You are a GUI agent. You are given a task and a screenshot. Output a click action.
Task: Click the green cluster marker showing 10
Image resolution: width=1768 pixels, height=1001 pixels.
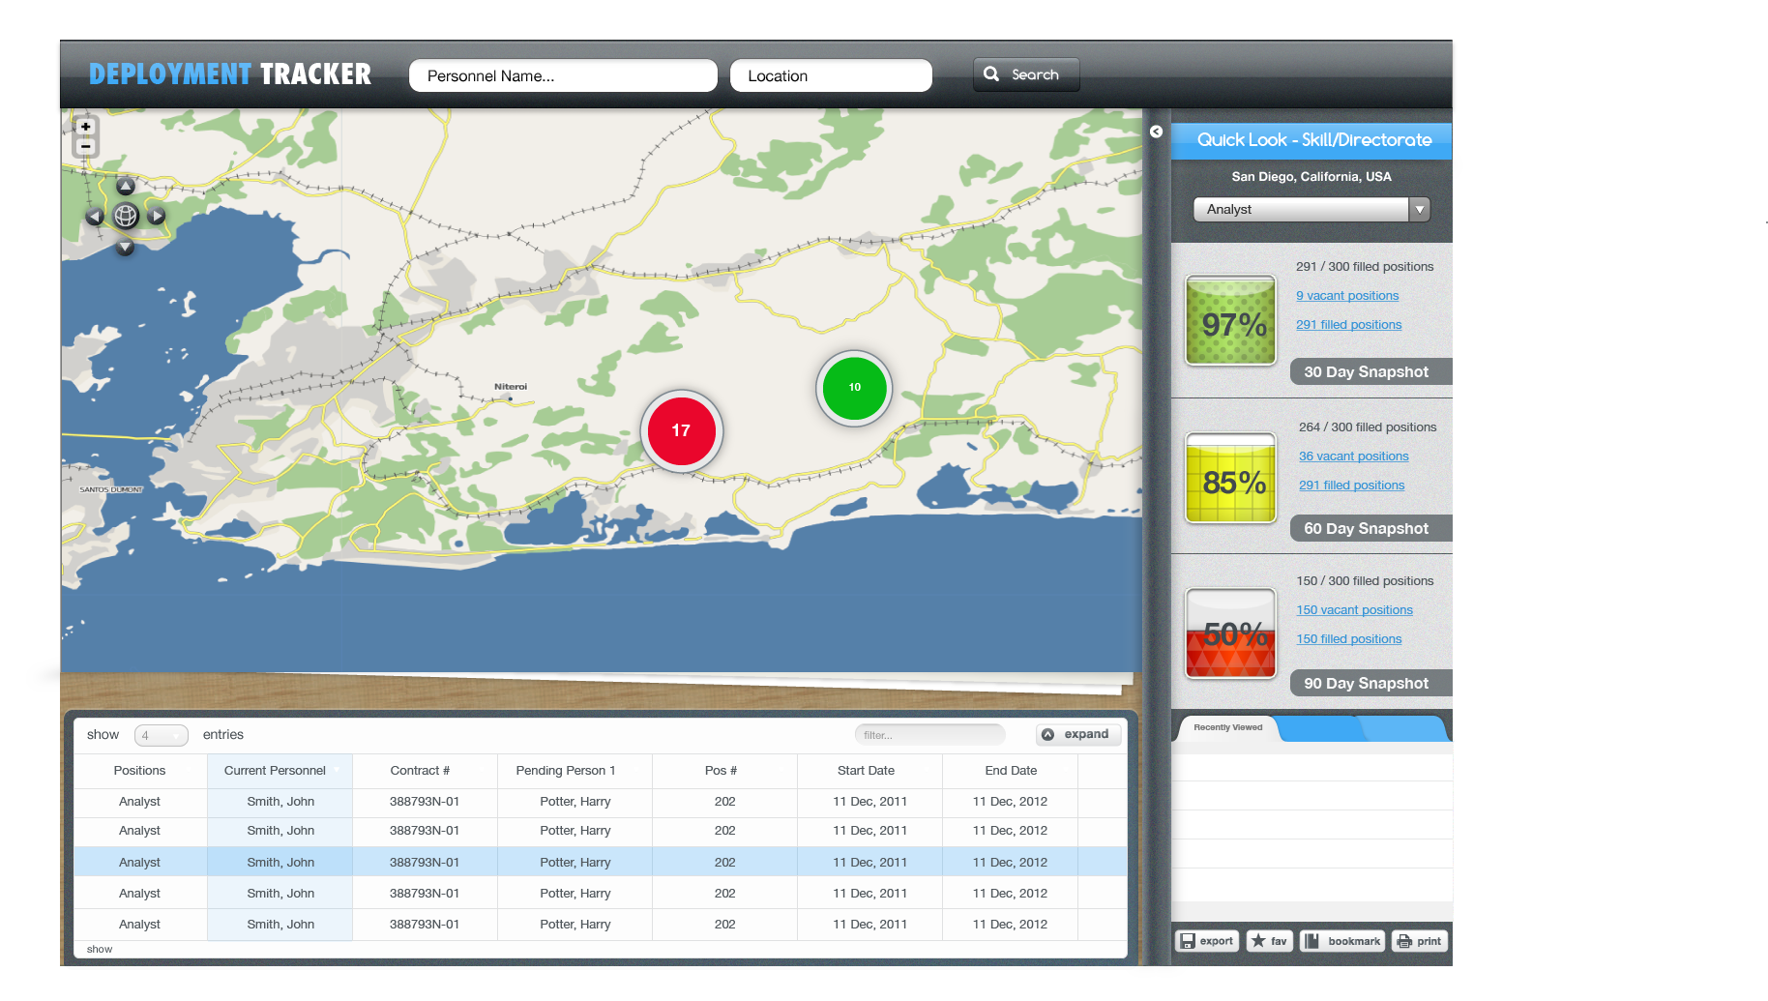(854, 387)
